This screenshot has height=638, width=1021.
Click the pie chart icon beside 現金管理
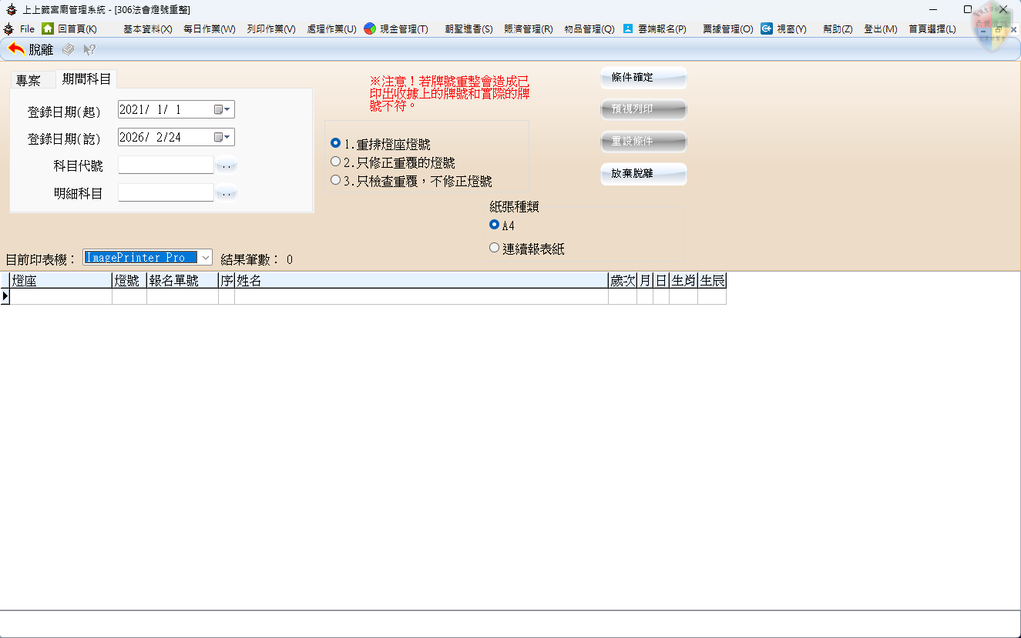[370, 28]
